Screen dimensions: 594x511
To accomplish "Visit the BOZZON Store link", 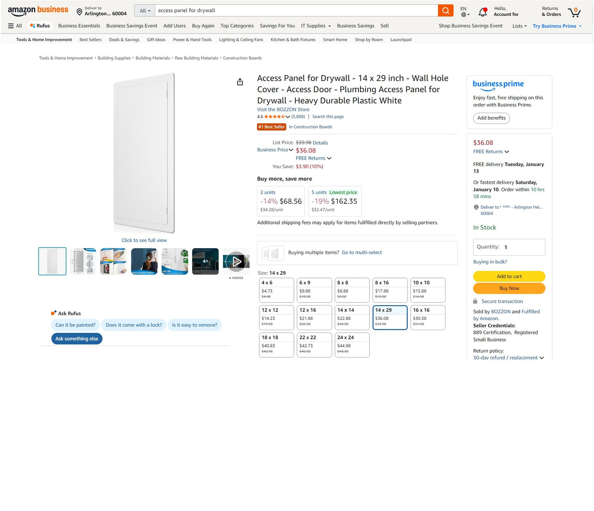I will pos(283,110).
